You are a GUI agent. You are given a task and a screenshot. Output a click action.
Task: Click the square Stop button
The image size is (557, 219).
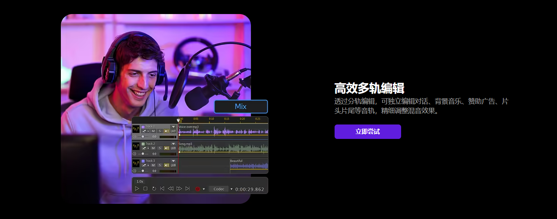145,189
